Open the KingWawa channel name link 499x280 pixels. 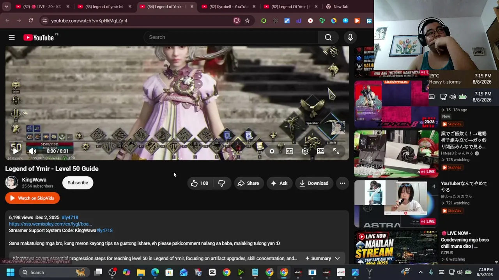tap(34, 180)
